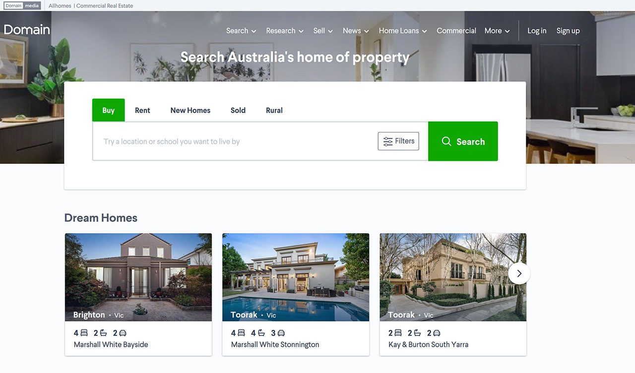635x373 pixels.
Task: Open the Home Loans dropdown
Action: pyautogui.click(x=402, y=31)
